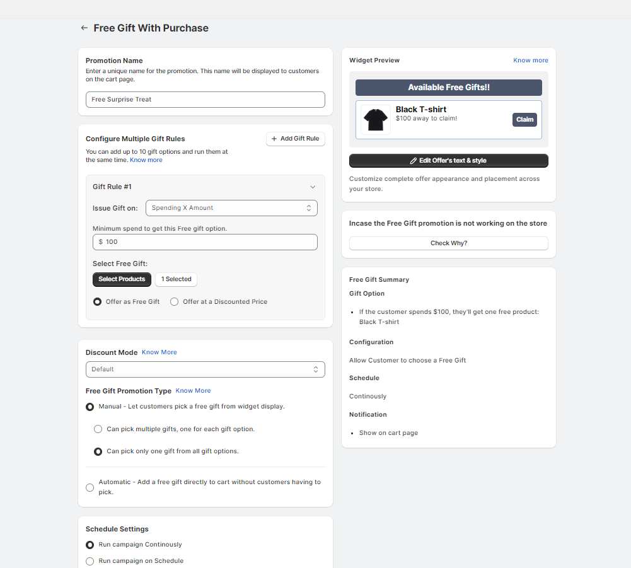Choose Can pick multiple gifts option
The width and height of the screenshot is (631, 568).
pos(98,429)
